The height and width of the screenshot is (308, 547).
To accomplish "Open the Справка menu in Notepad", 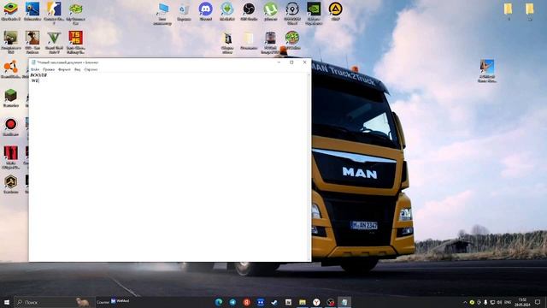I will tap(91, 69).
